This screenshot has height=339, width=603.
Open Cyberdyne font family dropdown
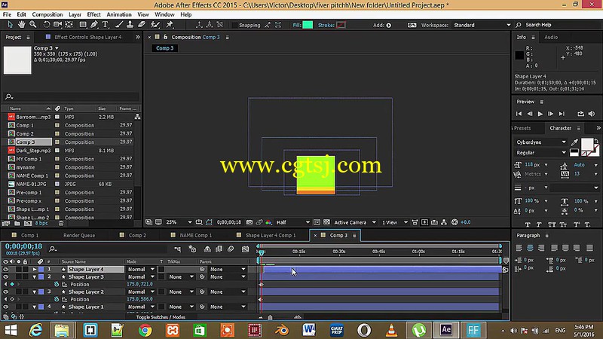pos(540,142)
